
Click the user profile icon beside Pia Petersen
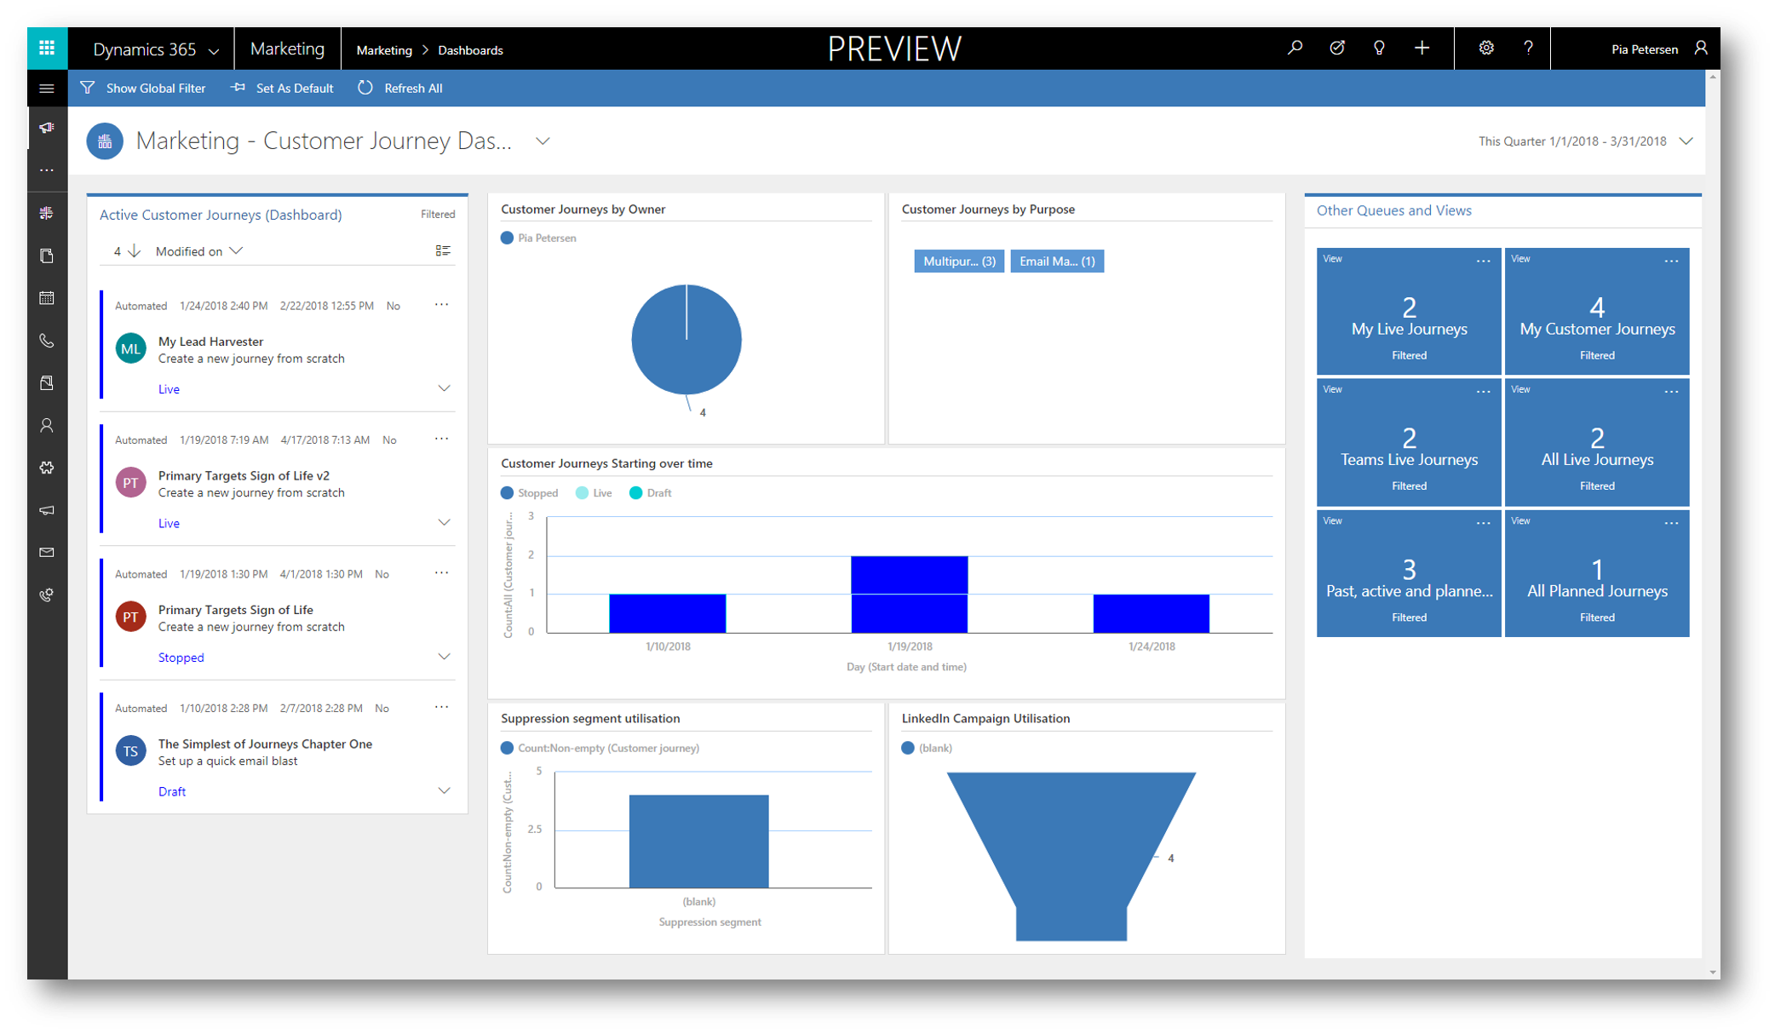tap(1701, 49)
